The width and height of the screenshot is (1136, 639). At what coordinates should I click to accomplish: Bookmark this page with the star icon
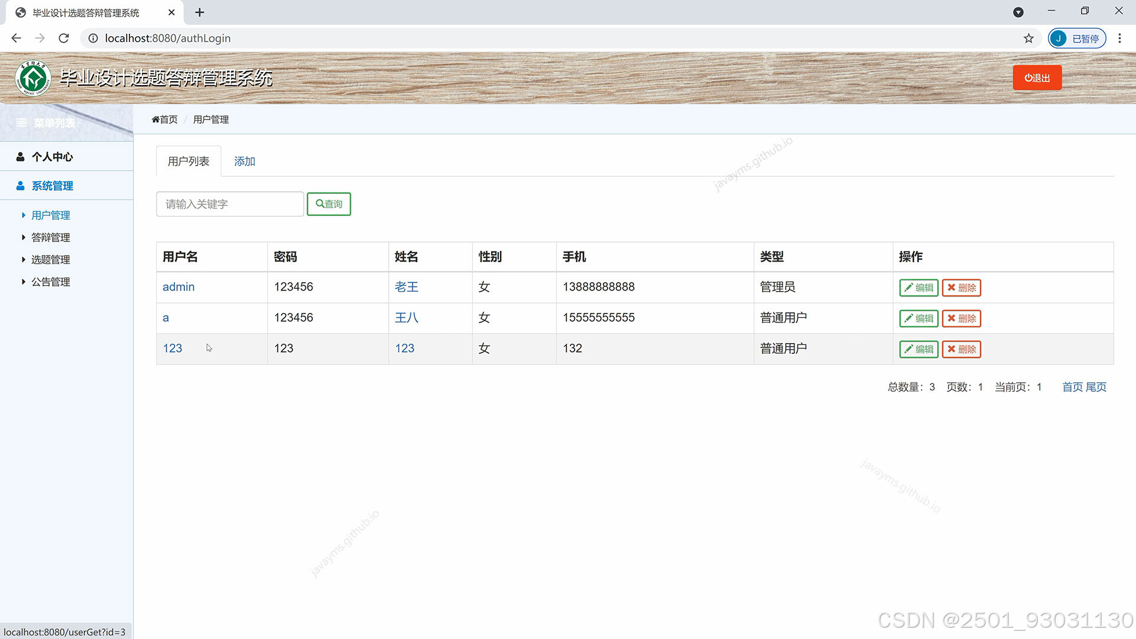click(x=1029, y=38)
